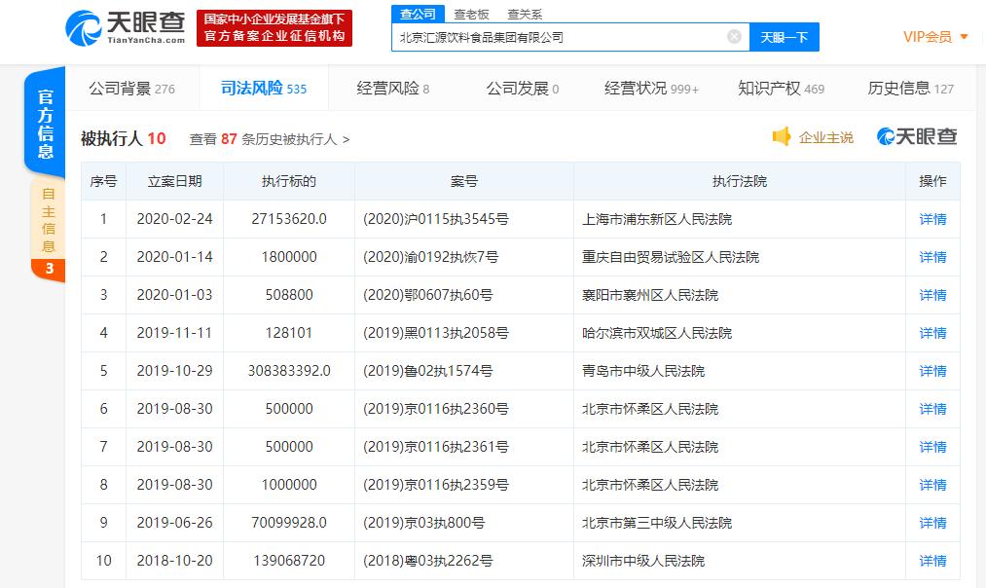
Task: Open the 经营状况 999+ tab
Action: tap(651, 88)
